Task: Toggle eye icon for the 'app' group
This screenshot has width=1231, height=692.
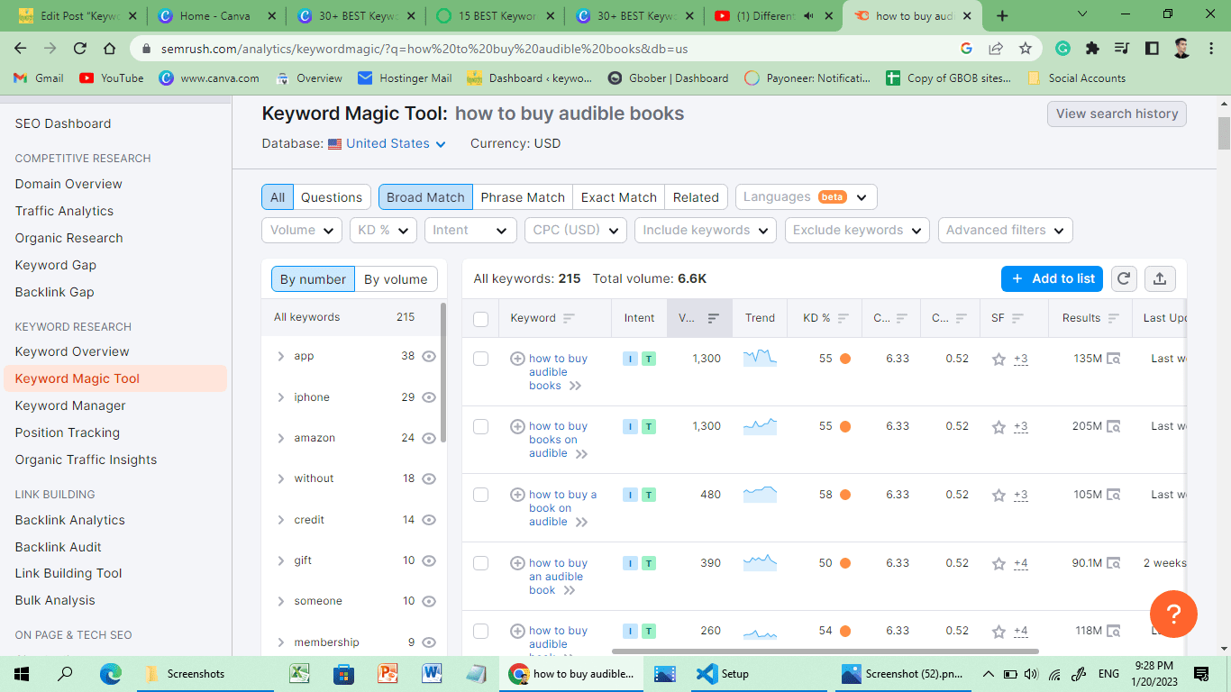Action: pos(429,356)
